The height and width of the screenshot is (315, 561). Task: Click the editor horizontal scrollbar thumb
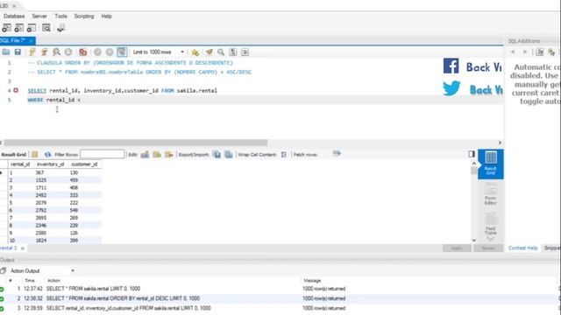(x=135, y=143)
